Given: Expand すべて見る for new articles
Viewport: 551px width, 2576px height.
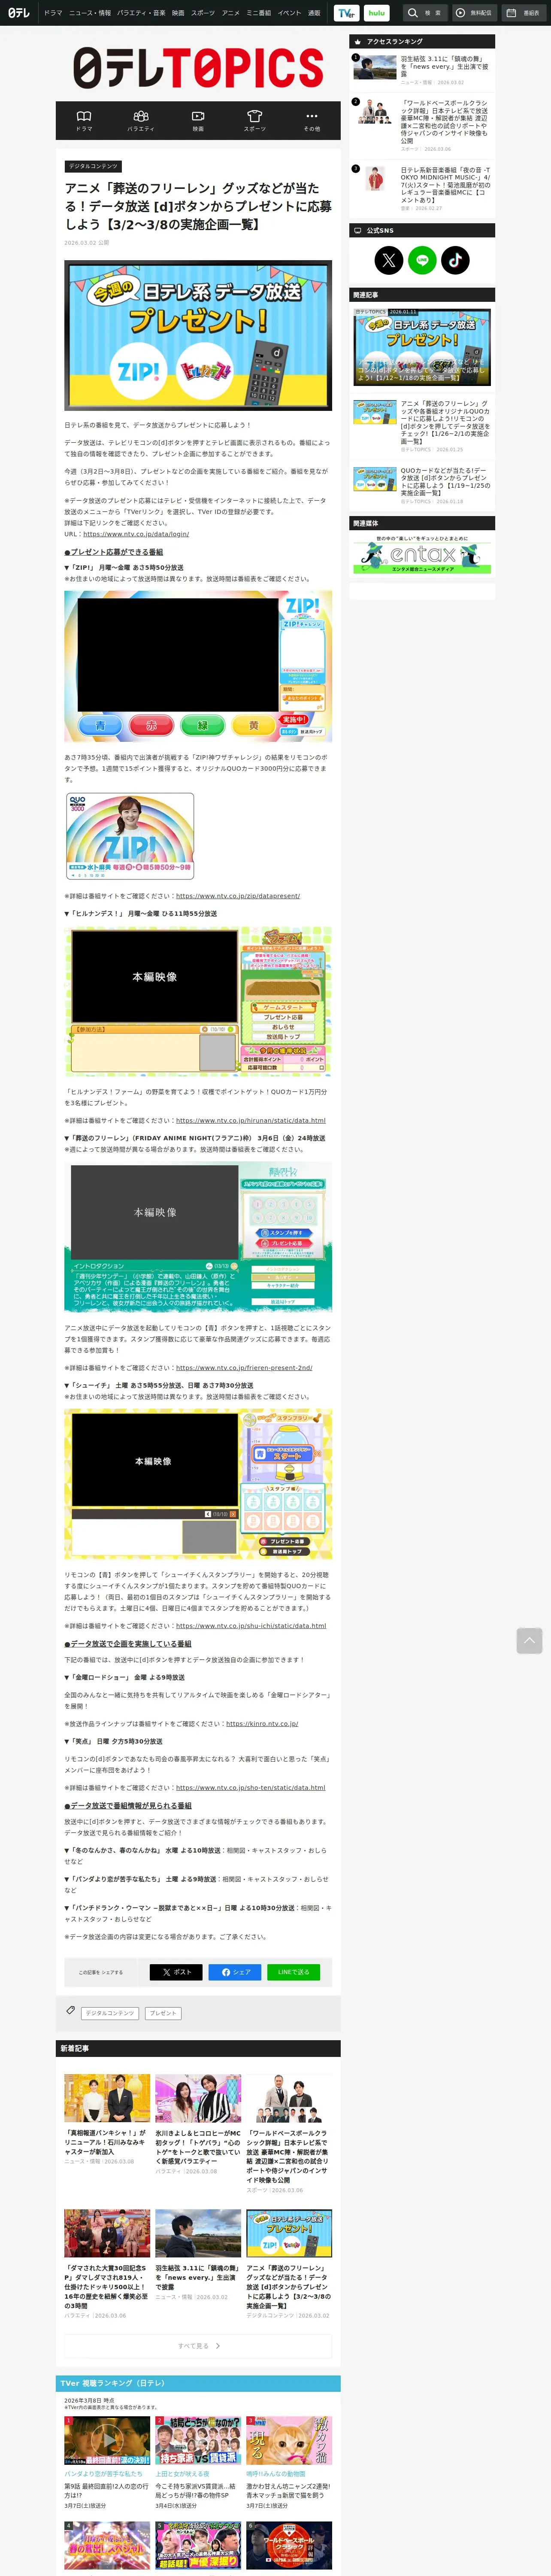Looking at the screenshot, I should click(198, 2346).
